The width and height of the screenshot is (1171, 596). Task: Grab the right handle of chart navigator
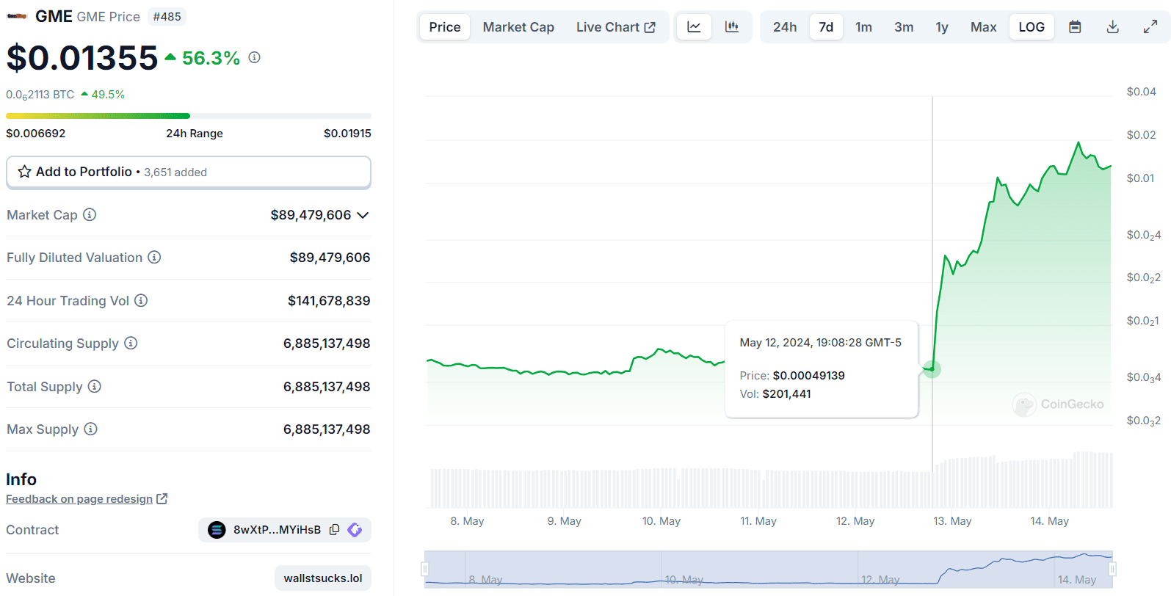point(1112,569)
